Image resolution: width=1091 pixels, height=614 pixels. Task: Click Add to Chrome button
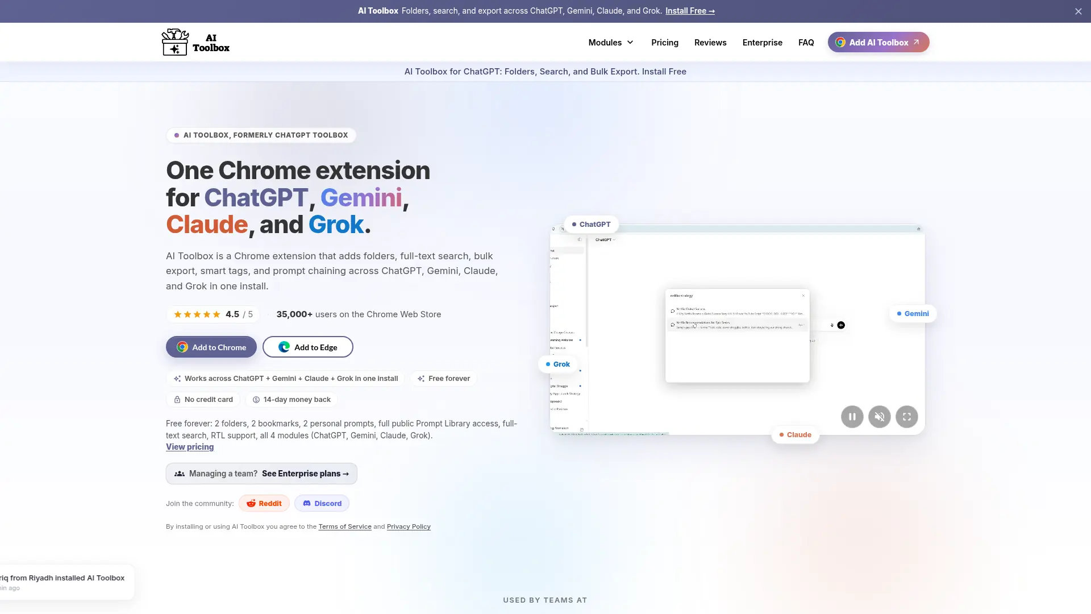211,347
